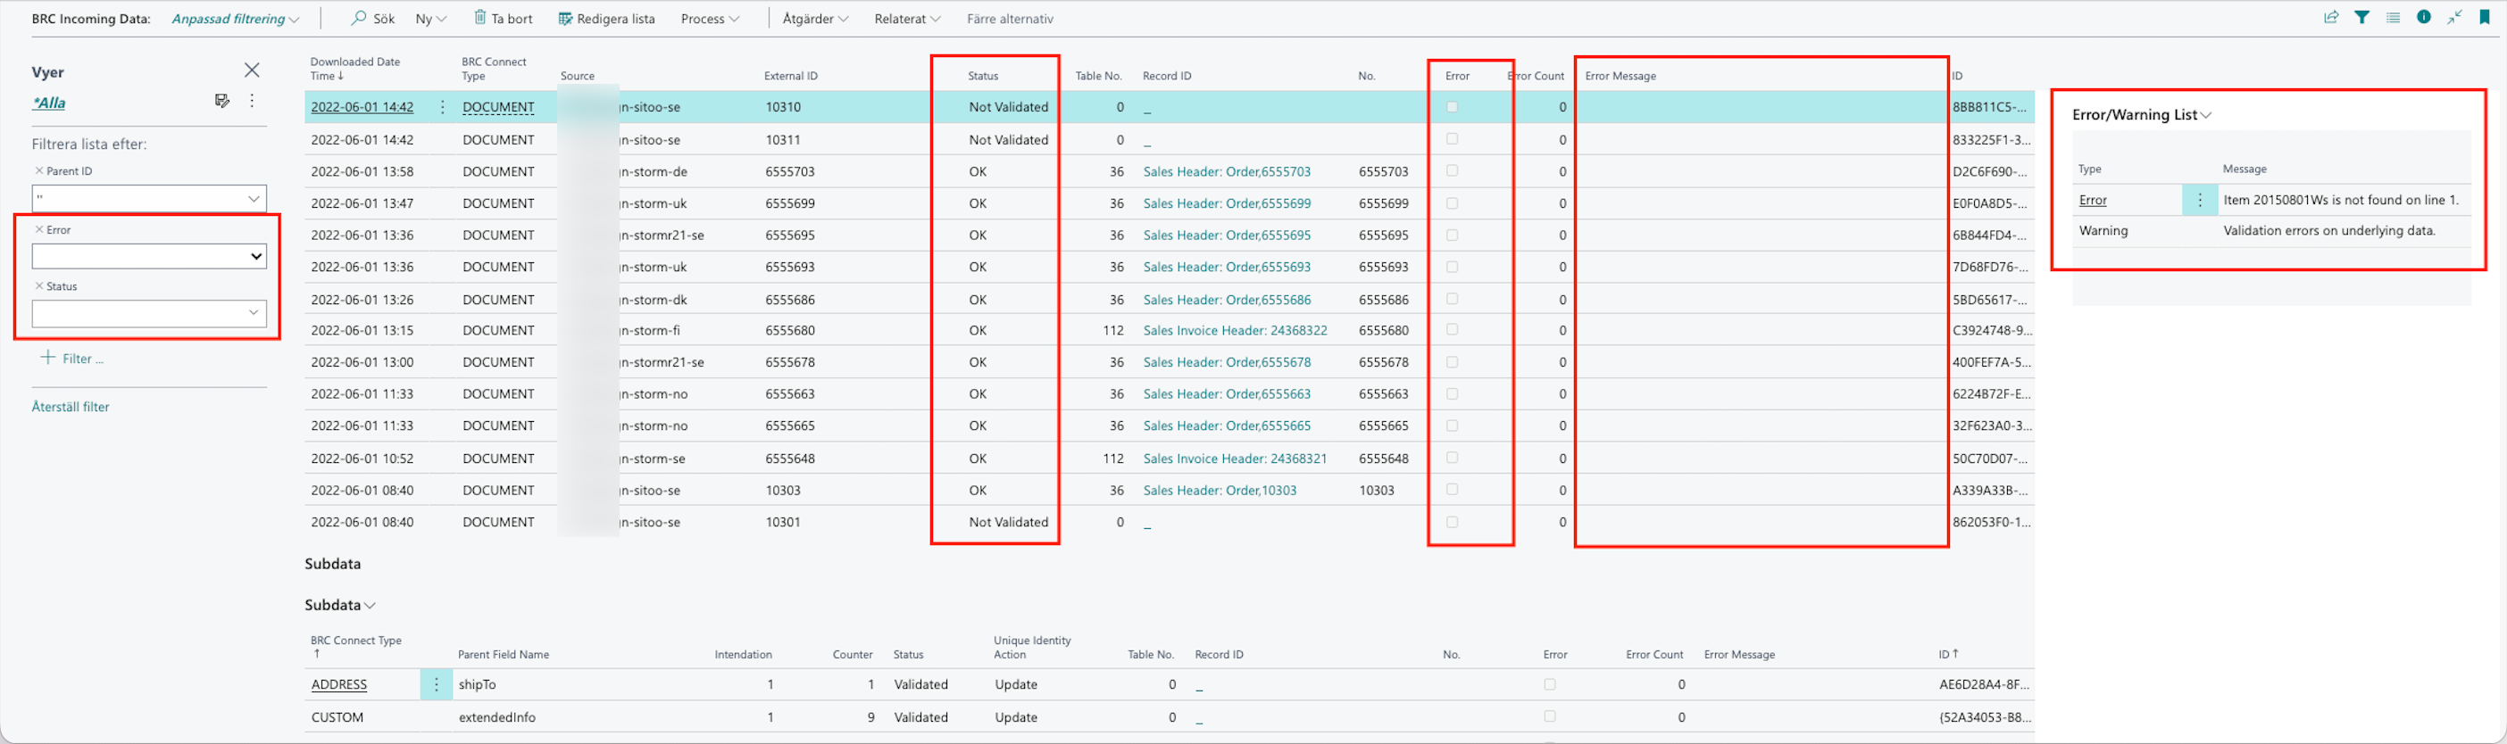Click the list view layout icon
This screenshot has width=2507, height=744.
coord(2393,18)
